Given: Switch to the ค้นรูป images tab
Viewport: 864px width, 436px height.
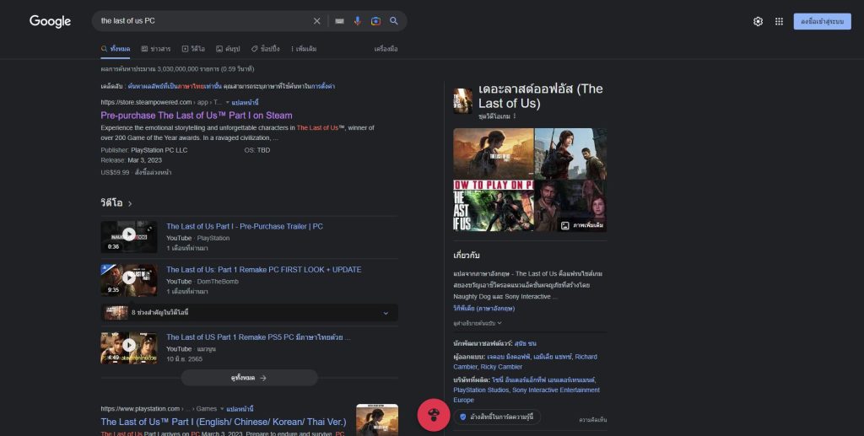Looking at the screenshot, I should pyautogui.click(x=228, y=49).
